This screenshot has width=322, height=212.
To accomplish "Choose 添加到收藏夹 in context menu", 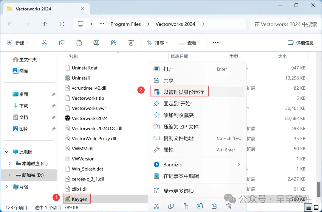I will click(x=197, y=115).
